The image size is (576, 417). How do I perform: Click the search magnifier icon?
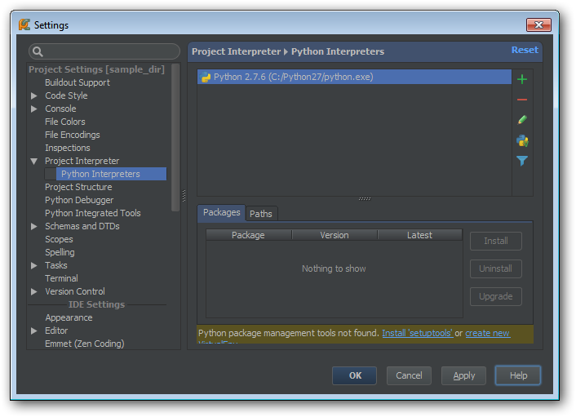coord(38,51)
